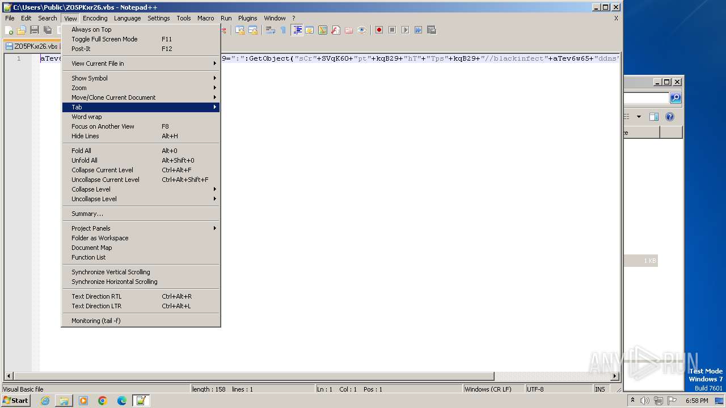The image size is (726, 408).
Task: Click search magnifier button in background Explorer window
Action: click(x=675, y=98)
